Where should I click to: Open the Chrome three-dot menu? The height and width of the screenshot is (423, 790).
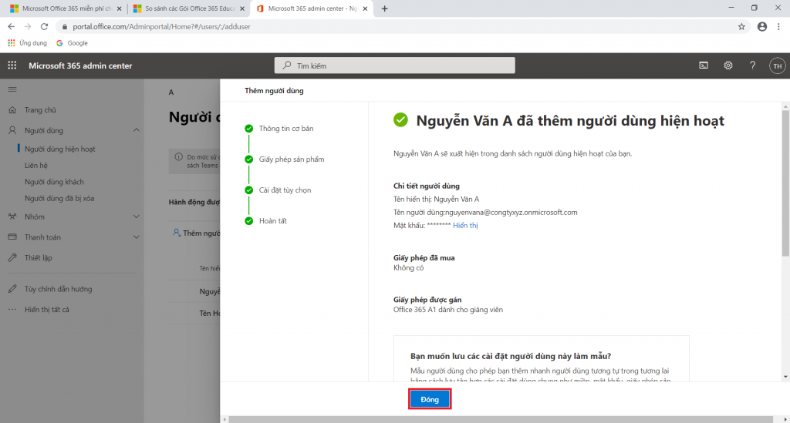click(778, 27)
